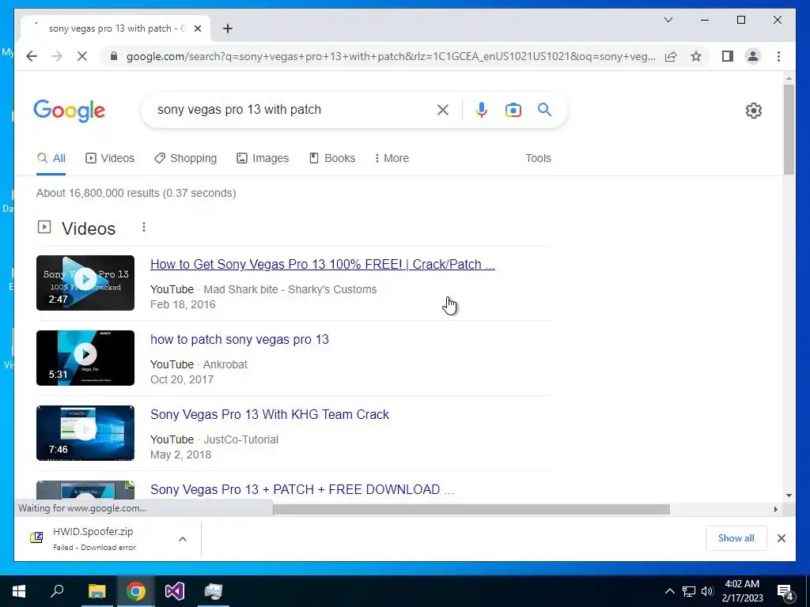810x607 pixels.
Task: Go to the Google homepage logo
Action: [x=70, y=111]
